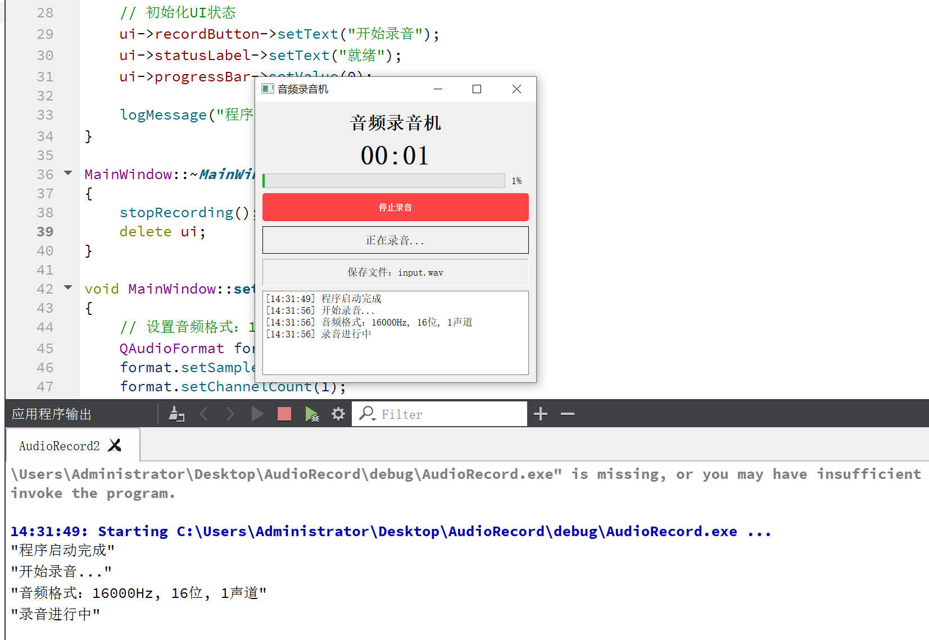The width and height of the screenshot is (929, 640).
Task: Click the 停止录音 red button
Action: [396, 207]
